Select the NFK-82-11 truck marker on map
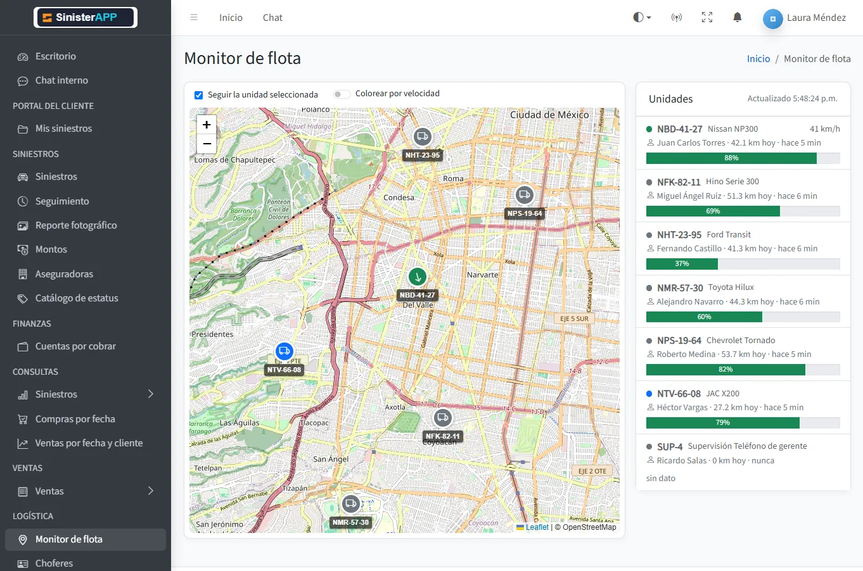Image resolution: width=863 pixels, height=571 pixels. [443, 418]
